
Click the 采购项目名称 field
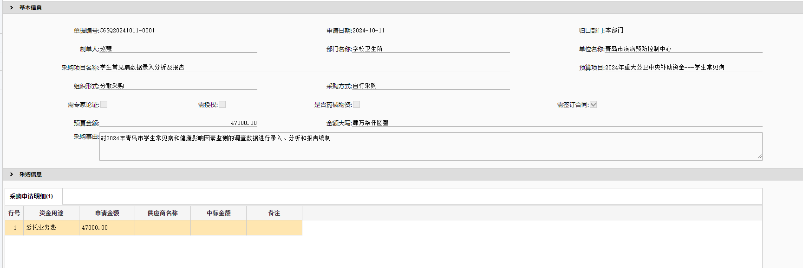click(x=305, y=67)
